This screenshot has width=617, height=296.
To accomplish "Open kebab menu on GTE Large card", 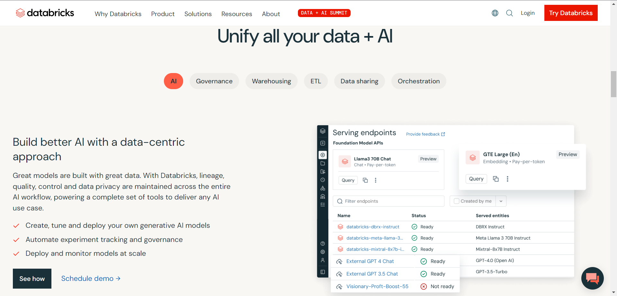I will coord(507,179).
